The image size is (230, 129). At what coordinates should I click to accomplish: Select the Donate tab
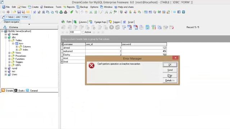[7, 91]
